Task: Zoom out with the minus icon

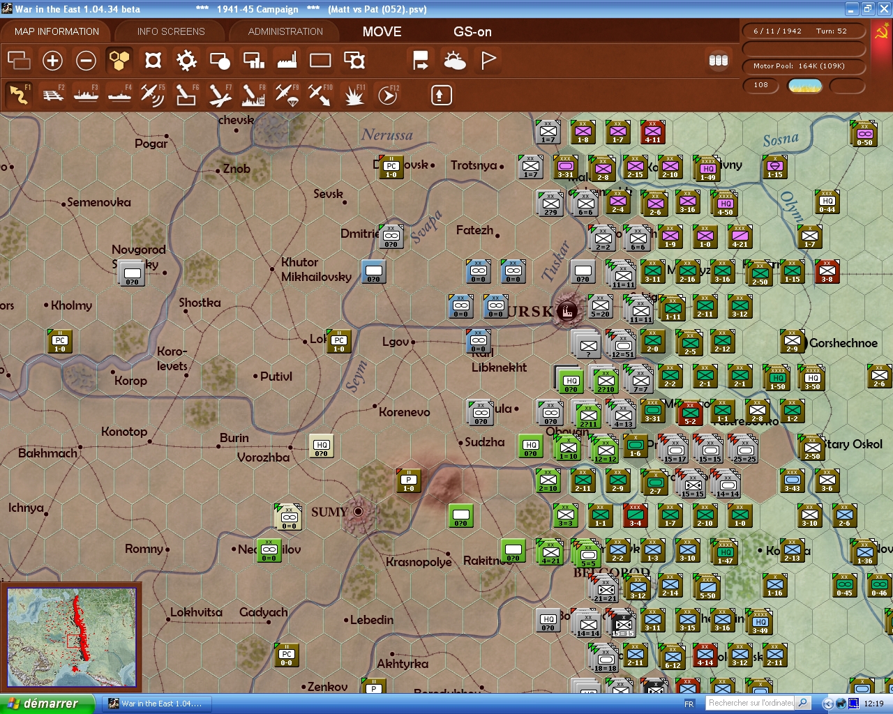Action: click(x=86, y=61)
